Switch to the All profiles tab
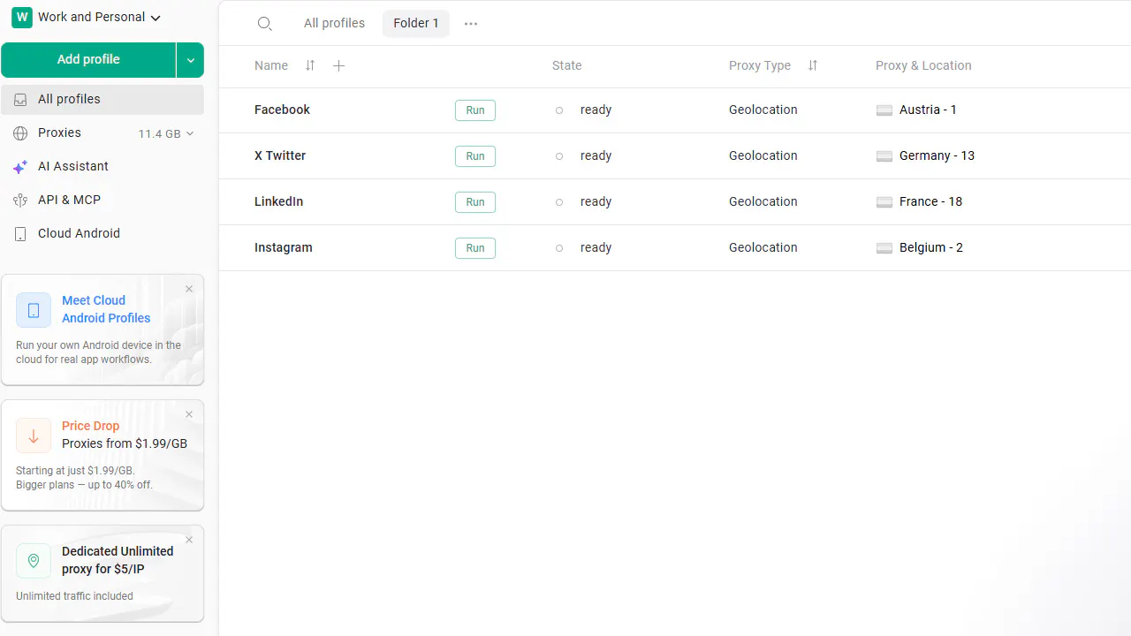The width and height of the screenshot is (1131, 636). point(334,24)
